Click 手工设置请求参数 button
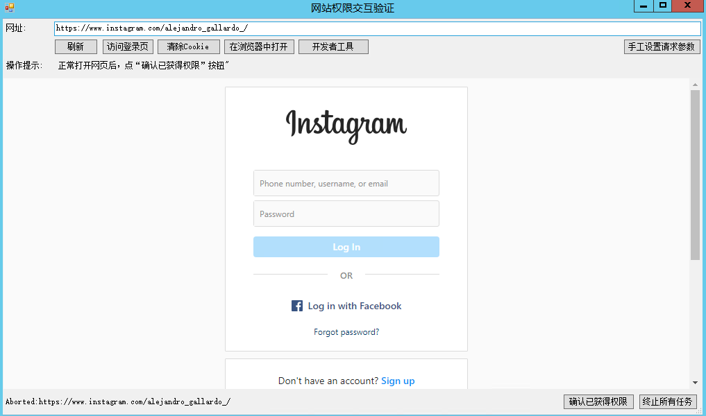706x416 pixels. (x=662, y=46)
